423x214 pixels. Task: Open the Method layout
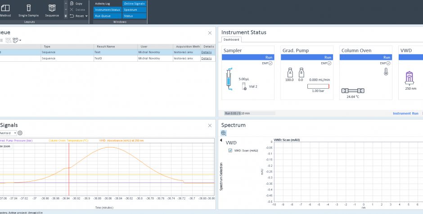point(5,10)
